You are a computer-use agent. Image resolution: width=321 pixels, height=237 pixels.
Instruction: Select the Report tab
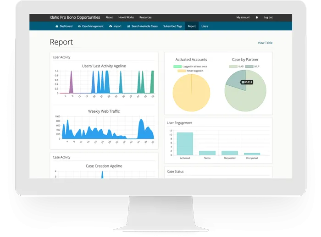coord(192,26)
